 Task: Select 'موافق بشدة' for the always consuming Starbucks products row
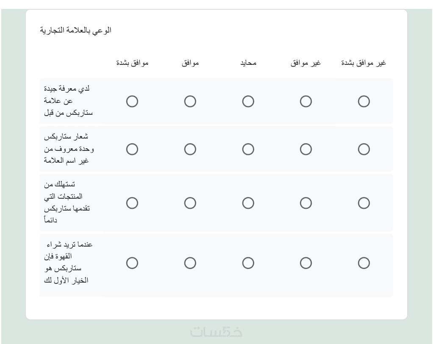tap(132, 203)
